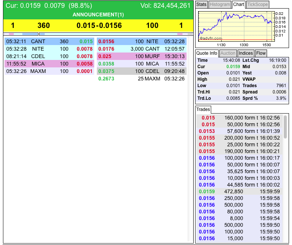Screen dimensions: 292x245
Task: Switch to the Stats tab
Action: coord(201,4)
